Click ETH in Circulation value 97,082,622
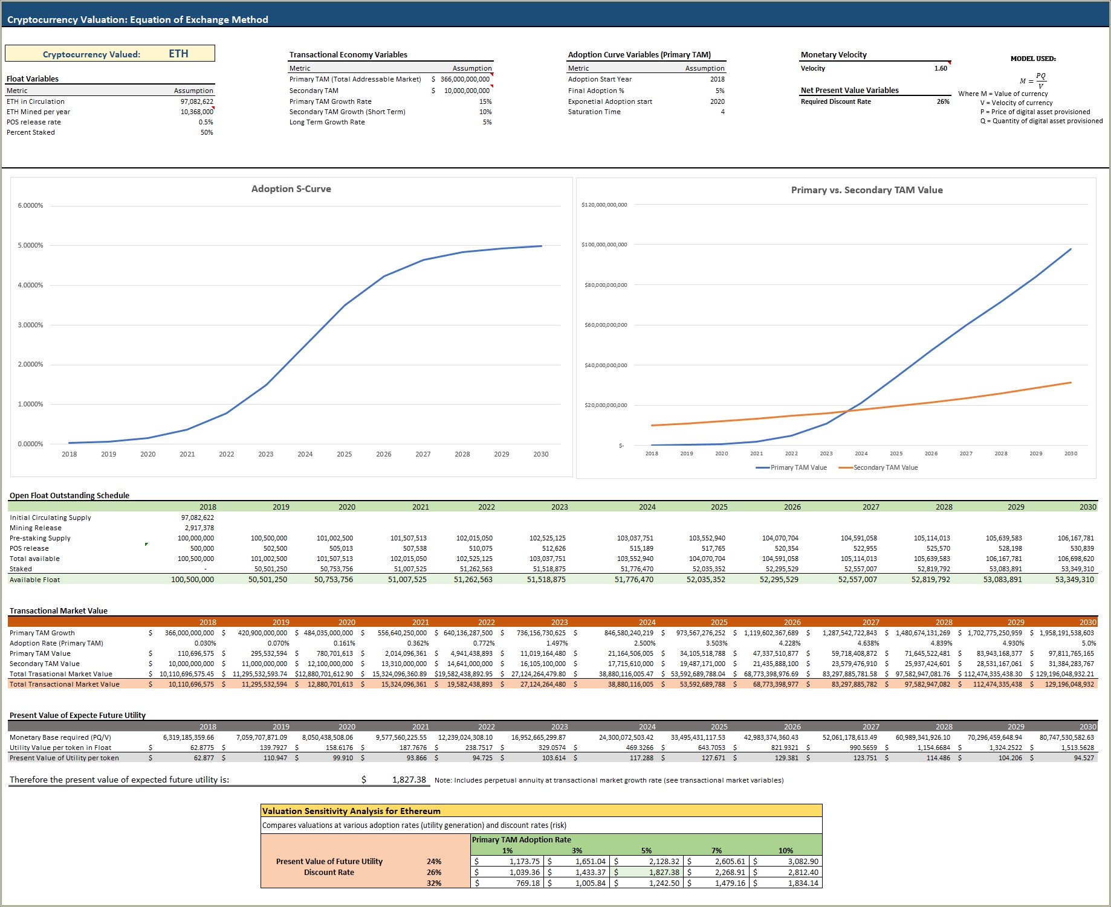1111x907 pixels. [196, 101]
